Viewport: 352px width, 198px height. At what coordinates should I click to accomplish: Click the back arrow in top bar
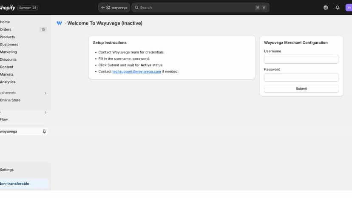click(x=102, y=8)
